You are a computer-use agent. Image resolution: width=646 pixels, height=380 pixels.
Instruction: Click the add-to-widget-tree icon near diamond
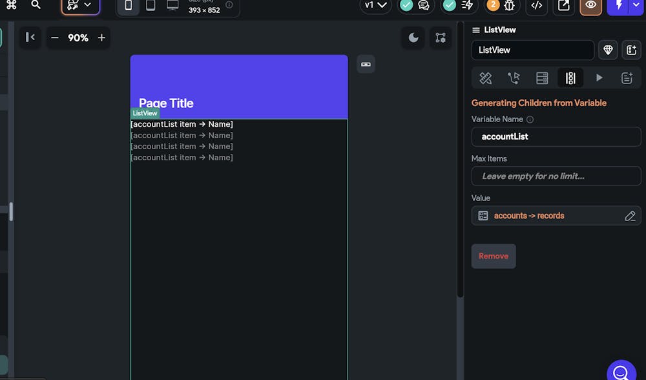(632, 50)
